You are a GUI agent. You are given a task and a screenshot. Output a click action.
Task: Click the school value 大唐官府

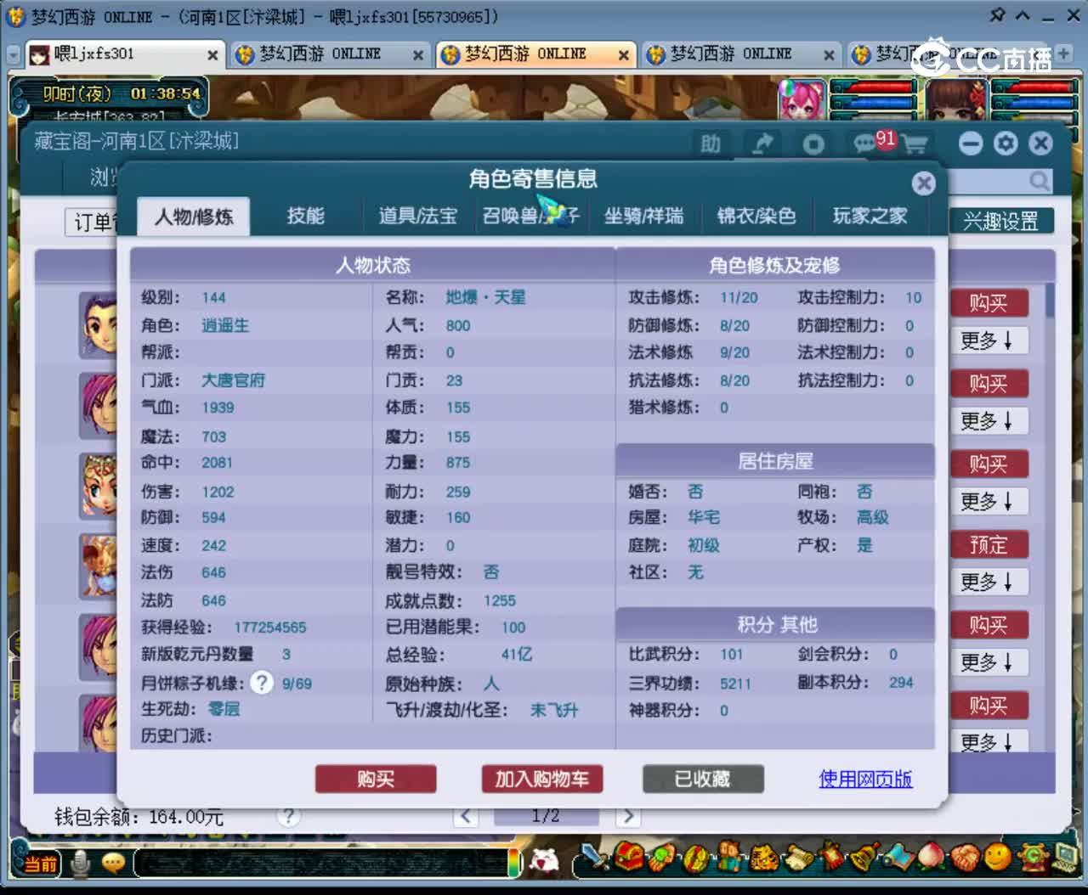(x=234, y=380)
